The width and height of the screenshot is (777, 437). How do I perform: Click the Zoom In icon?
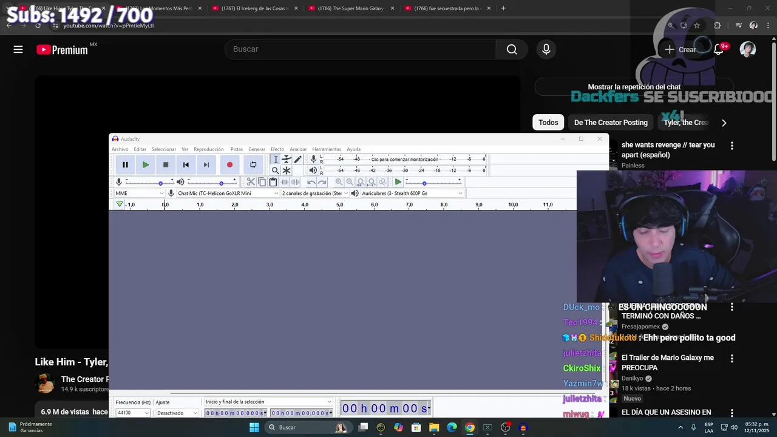tap(339, 182)
